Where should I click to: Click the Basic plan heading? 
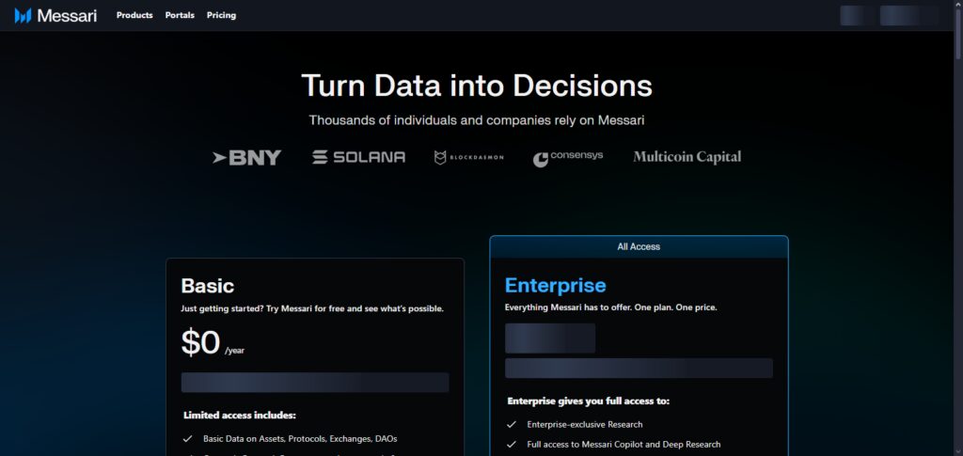pos(208,286)
